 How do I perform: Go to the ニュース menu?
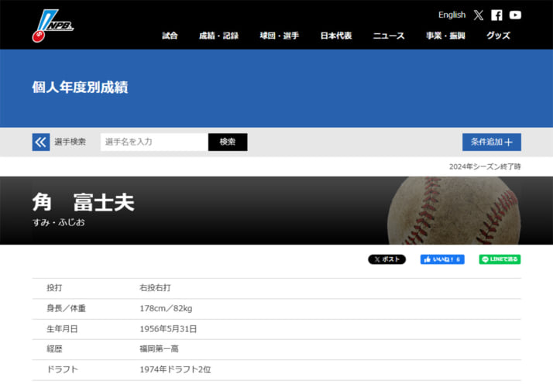(388, 36)
